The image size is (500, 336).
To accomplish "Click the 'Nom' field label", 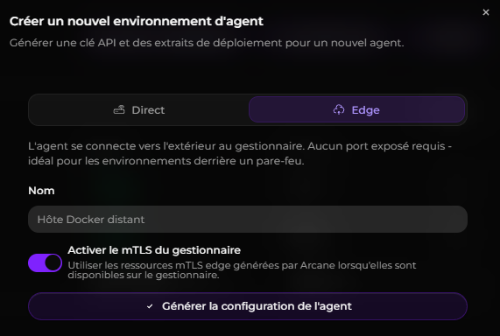I will 41,191.
